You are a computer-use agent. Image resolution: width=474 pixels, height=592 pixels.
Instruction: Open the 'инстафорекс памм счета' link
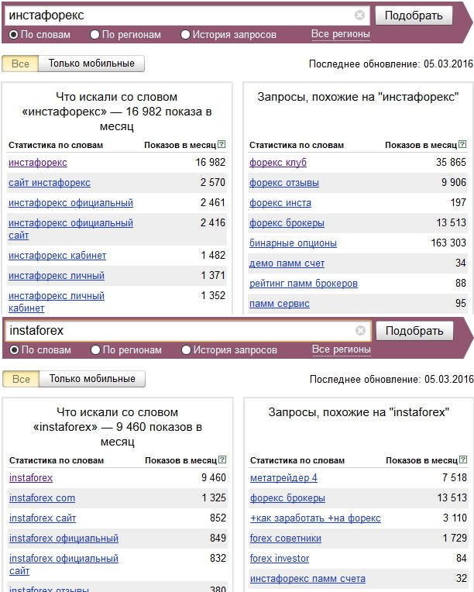click(308, 578)
